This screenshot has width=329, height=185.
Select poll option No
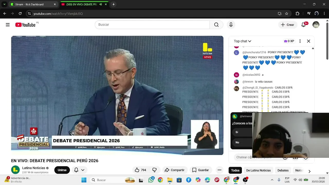tap(242, 142)
